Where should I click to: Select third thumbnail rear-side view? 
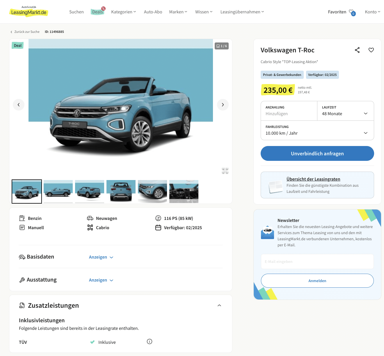(x=90, y=191)
